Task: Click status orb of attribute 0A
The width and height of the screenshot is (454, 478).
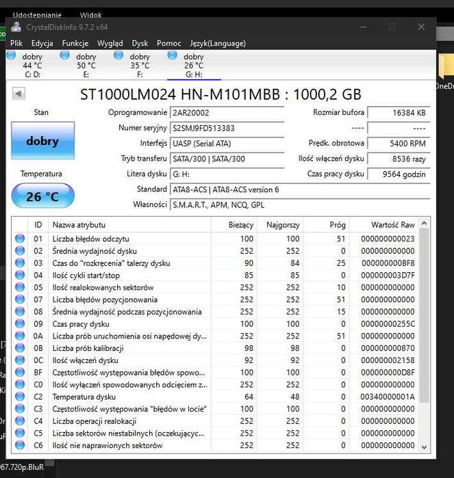Action: 20,336
